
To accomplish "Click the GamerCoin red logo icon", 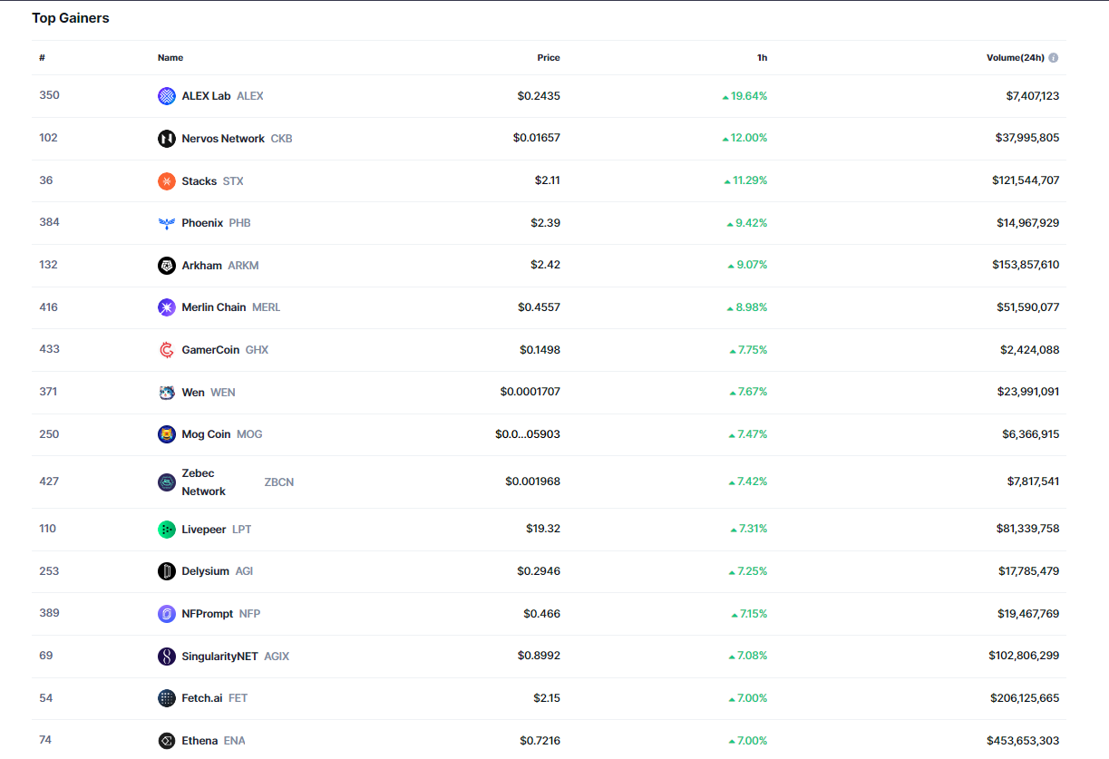I will click(167, 350).
